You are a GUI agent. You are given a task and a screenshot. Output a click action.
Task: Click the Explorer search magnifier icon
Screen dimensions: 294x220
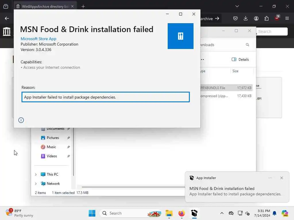coord(247,45)
